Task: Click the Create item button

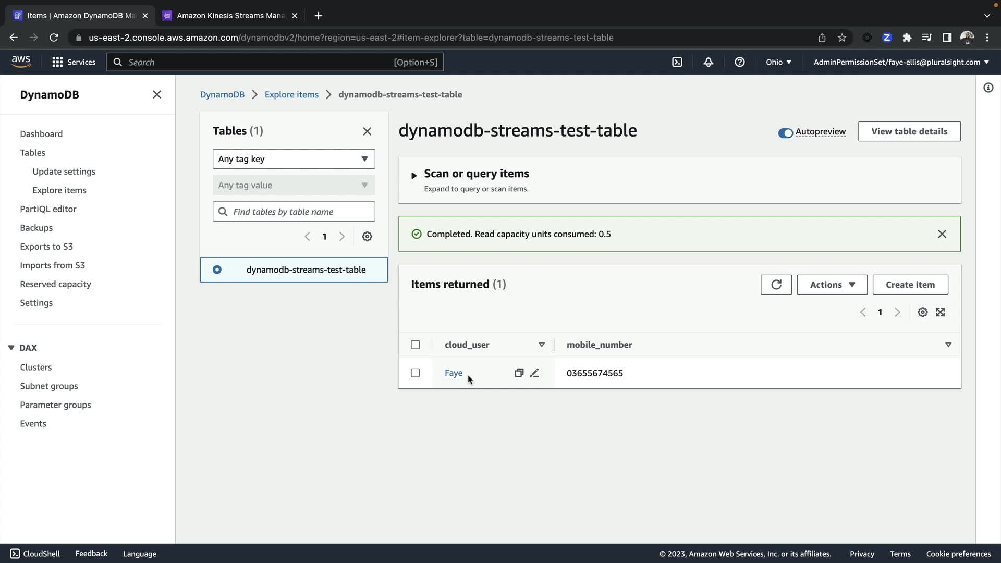Action: [x=910, y=285]
